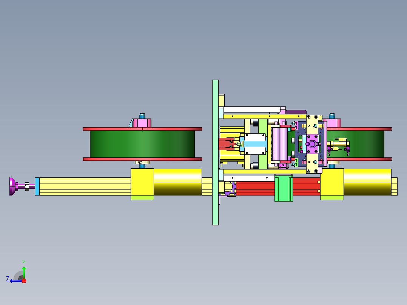The height and width of the screenshot is (305, 407).
Task: Select the white hex nut near the magenta foot
Action: [x=27, y=186]
